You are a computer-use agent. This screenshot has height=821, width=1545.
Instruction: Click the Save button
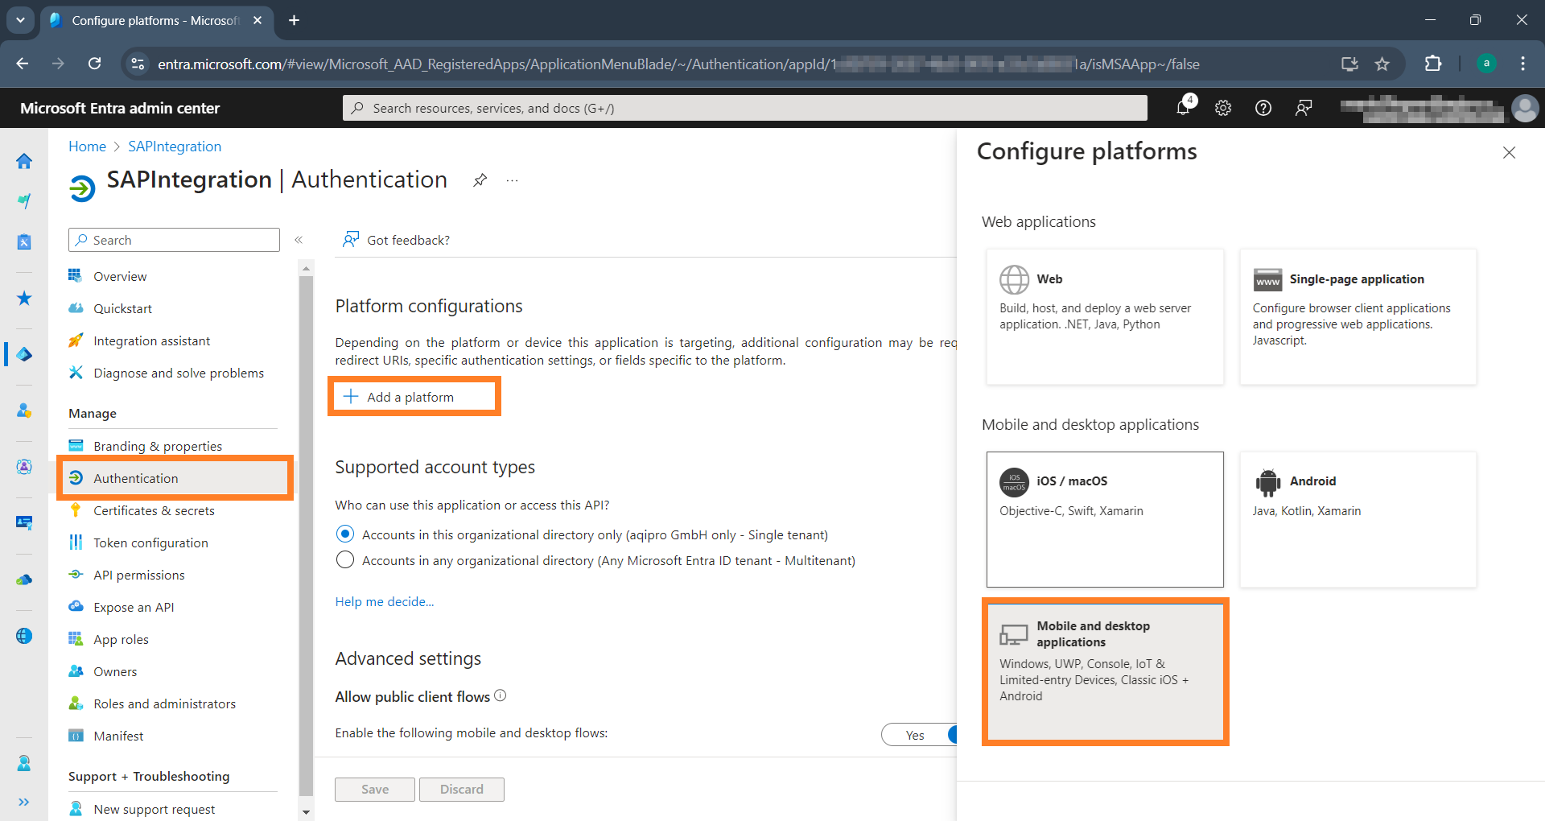coord(375,790)
